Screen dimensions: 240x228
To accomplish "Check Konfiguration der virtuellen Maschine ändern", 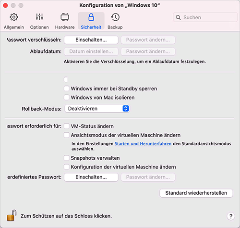I will pos(66,167).
